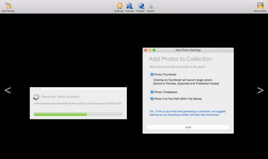Select the Publish globe icon
Screen dimensions: 268x159
tap(141, 7)
